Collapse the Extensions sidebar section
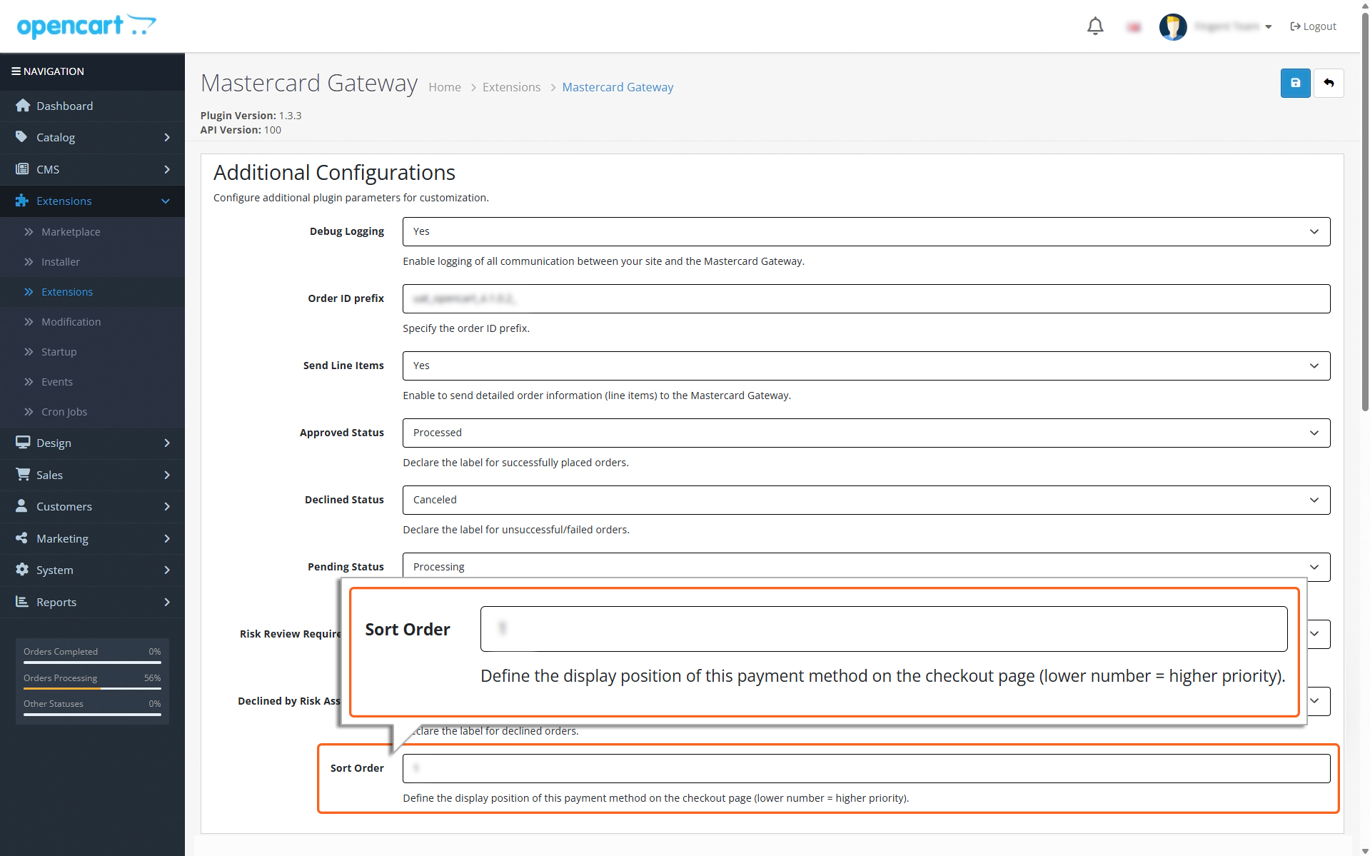The image size is (1370, 856). 92,201
